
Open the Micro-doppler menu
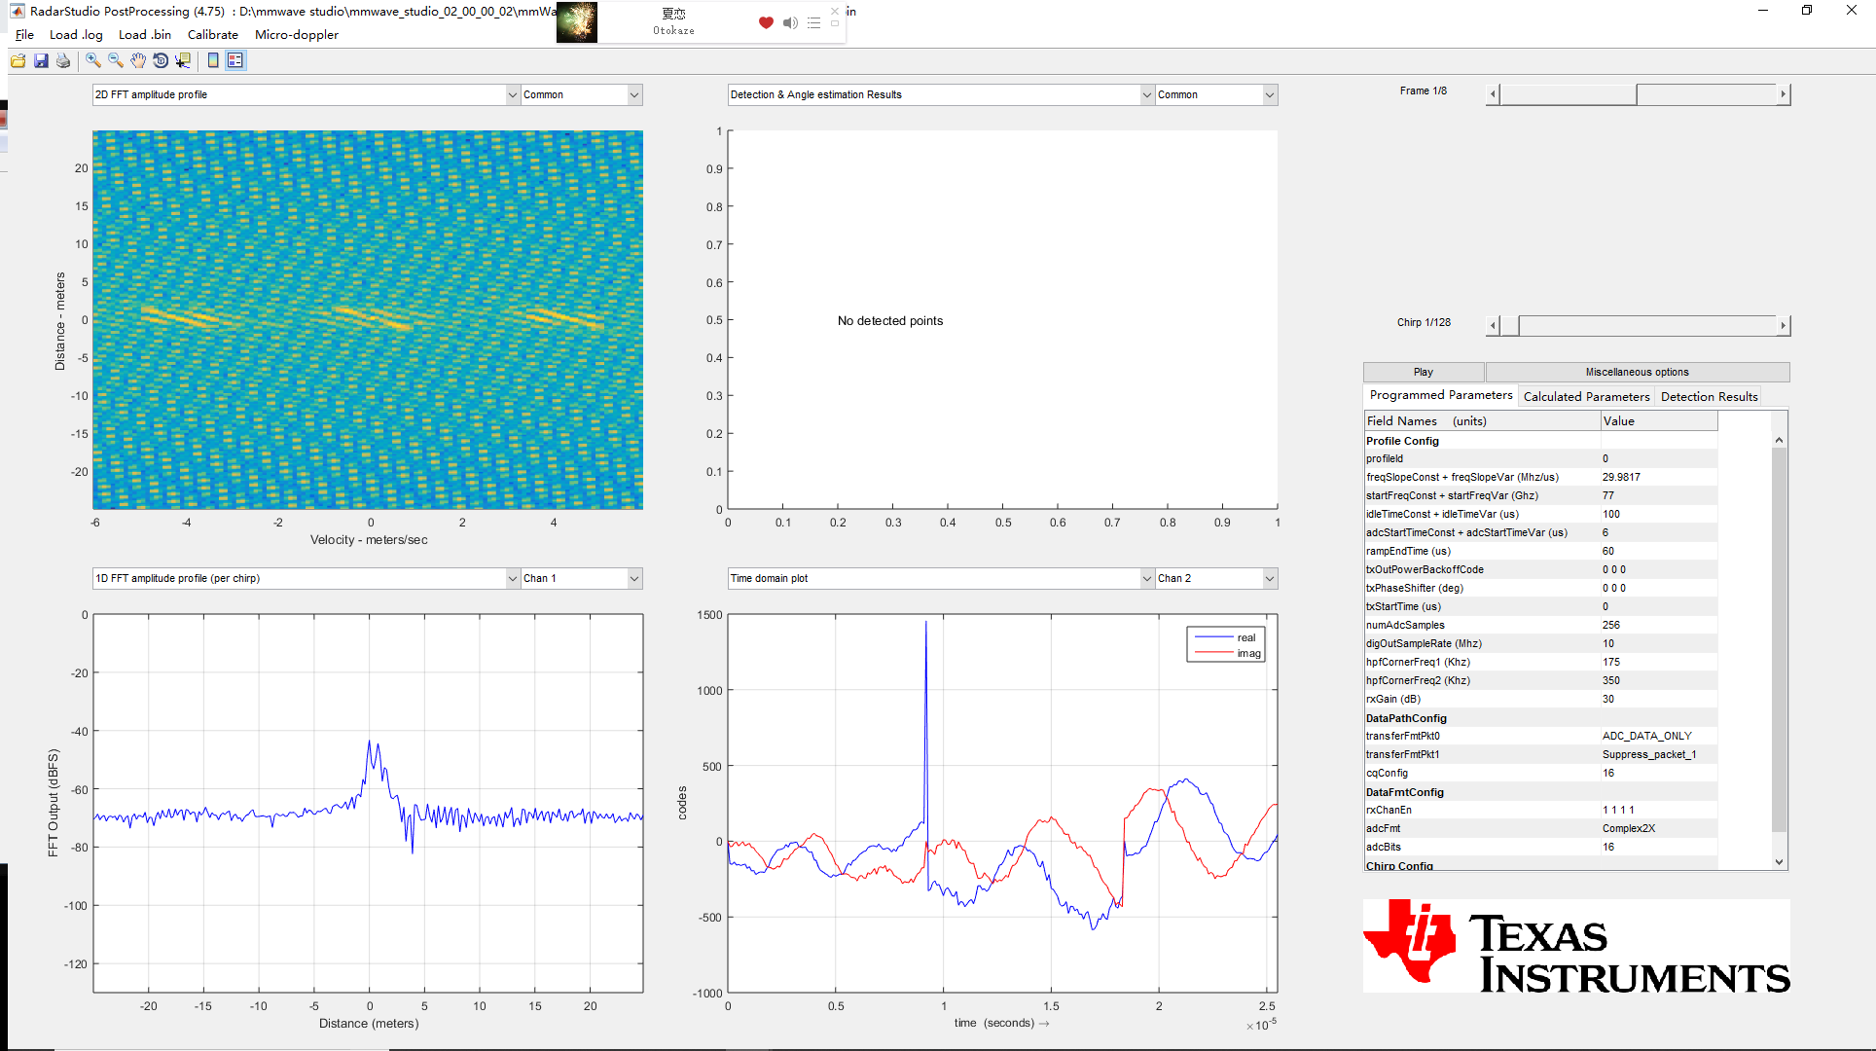(x=296, y=34)
